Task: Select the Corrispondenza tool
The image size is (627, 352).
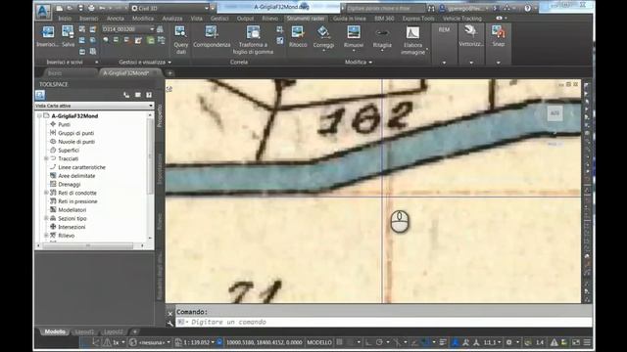Action: [x=212, y=37]
